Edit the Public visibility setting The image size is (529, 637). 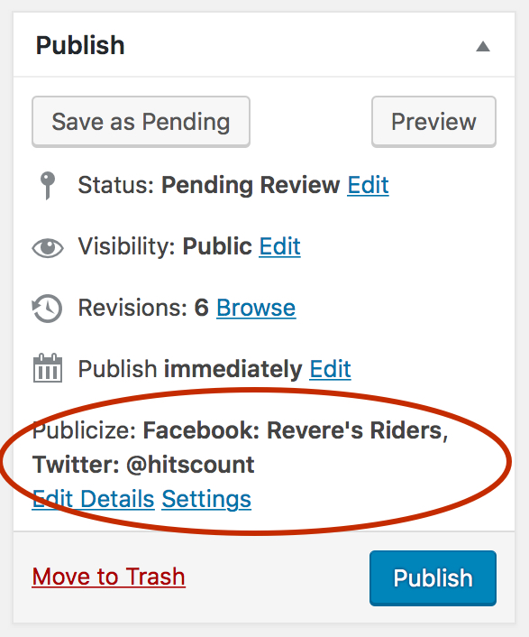click(280, 246)
